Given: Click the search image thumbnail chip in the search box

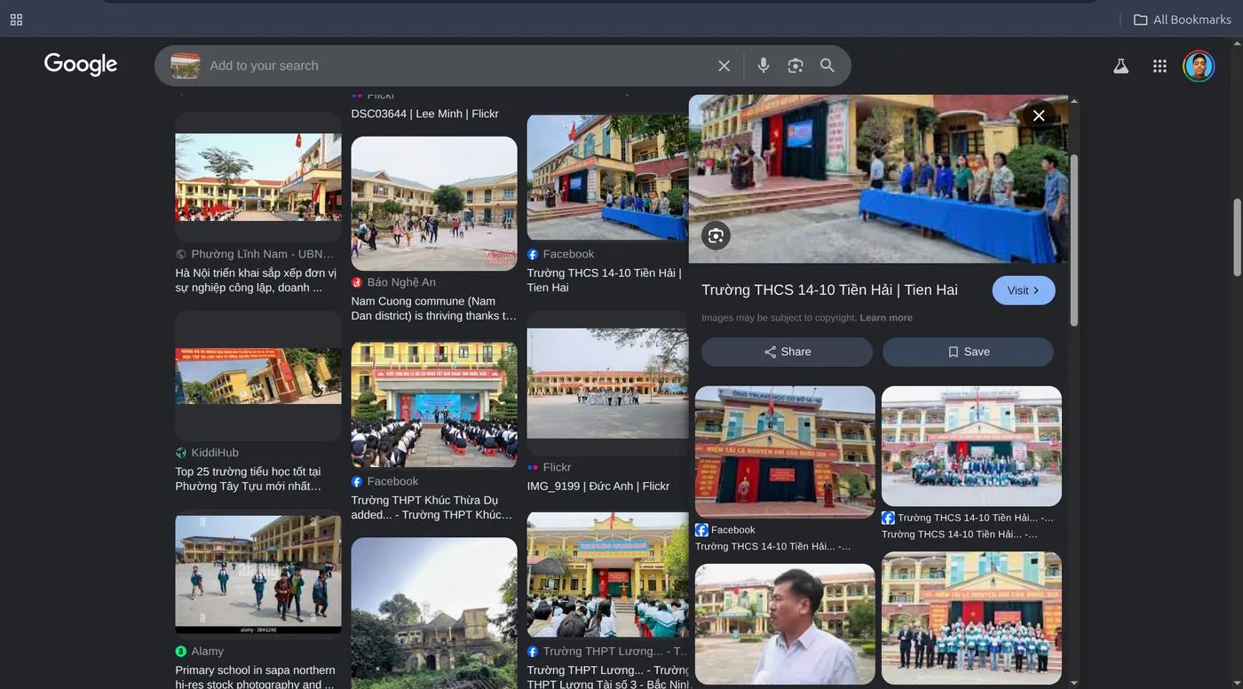Looking at the screenshot, I should point(186,66).
